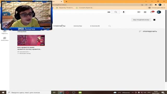Click the РУС language indicator
This screenshot has width=167, height=94.
click(149, 92)
